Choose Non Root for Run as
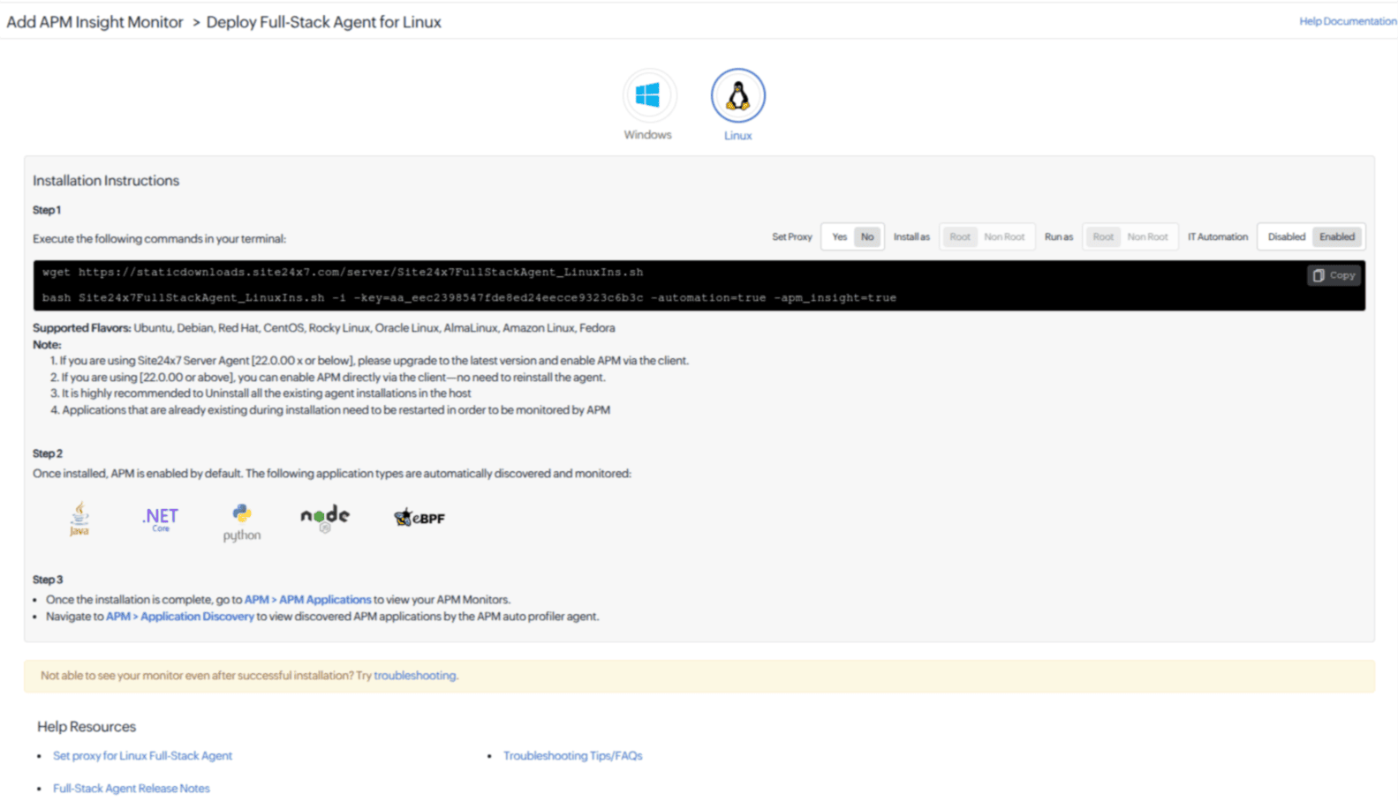The width and height of the screenshot is (1398, 801). (x=1147, y=236)
